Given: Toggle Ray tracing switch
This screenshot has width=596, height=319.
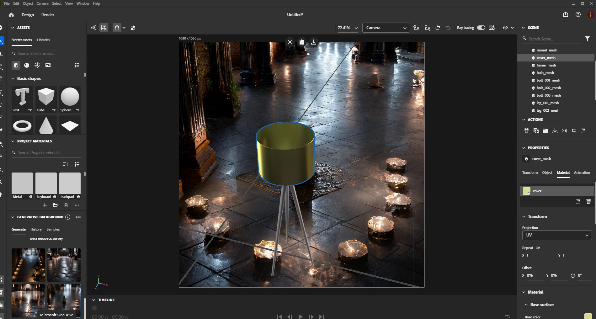Looking at the screenshot, I should tap(481, 28).
